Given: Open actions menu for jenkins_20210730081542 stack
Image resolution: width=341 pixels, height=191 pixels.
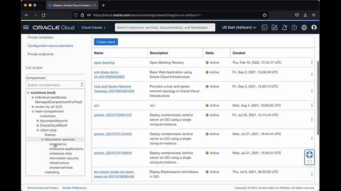Looking at the screenshot, I should point(312,119).
